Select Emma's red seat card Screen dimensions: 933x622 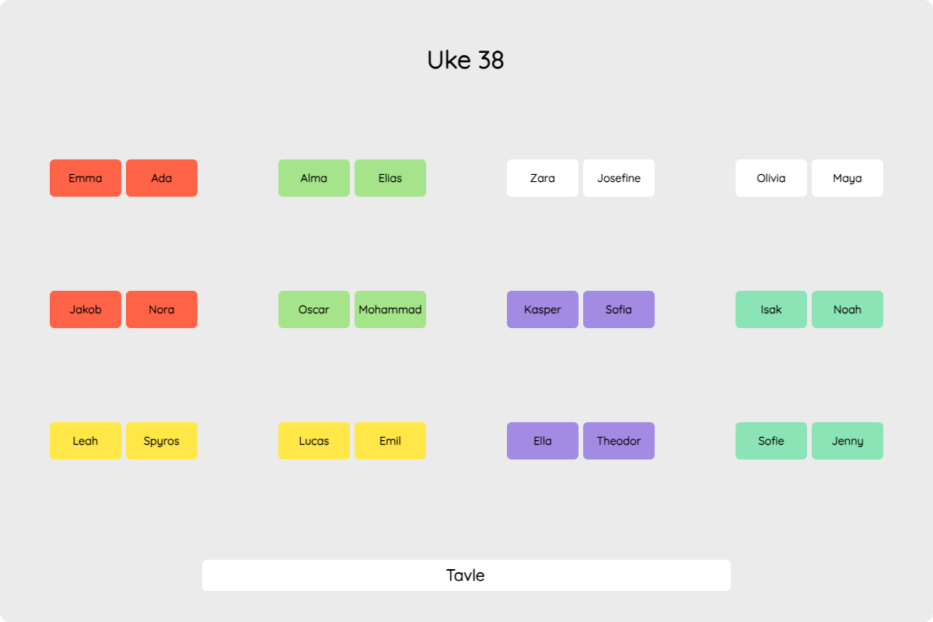[86, 178]
